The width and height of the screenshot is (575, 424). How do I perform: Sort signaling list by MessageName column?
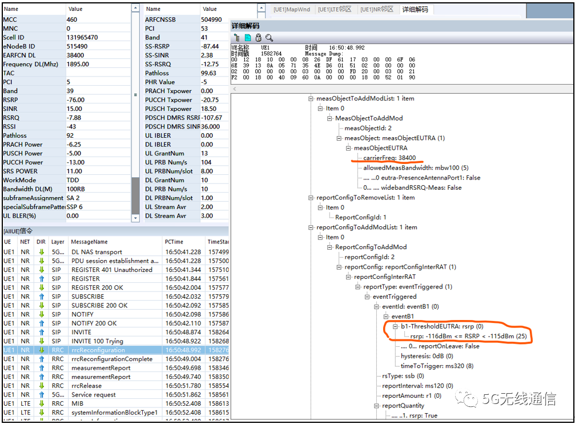click(115, 242)
